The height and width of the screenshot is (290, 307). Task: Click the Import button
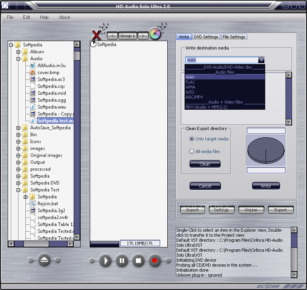click(192, 210)
